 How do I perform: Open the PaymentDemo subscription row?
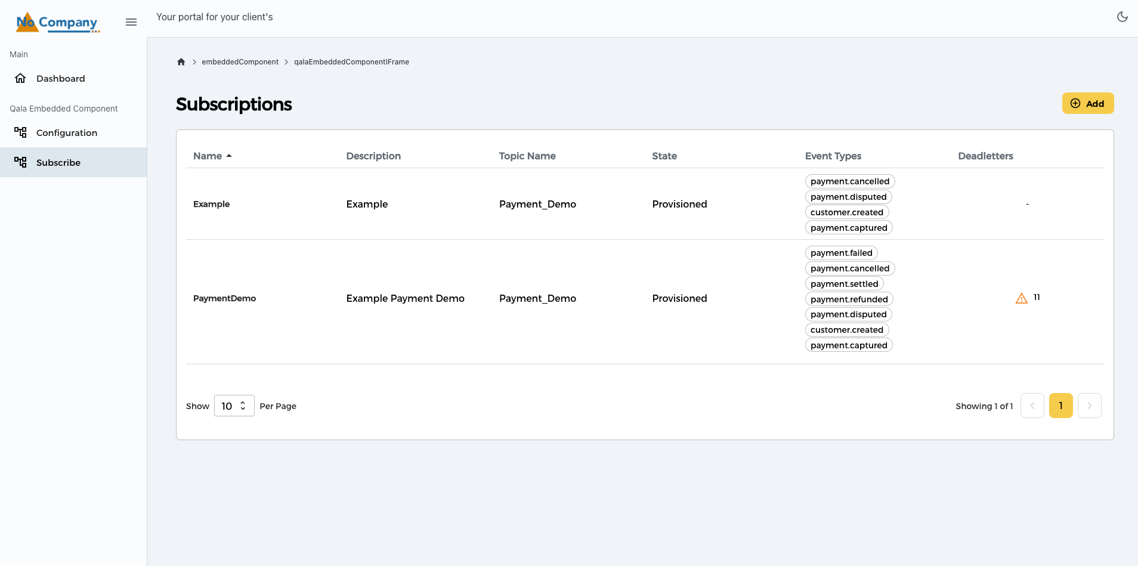click(224, 298)
